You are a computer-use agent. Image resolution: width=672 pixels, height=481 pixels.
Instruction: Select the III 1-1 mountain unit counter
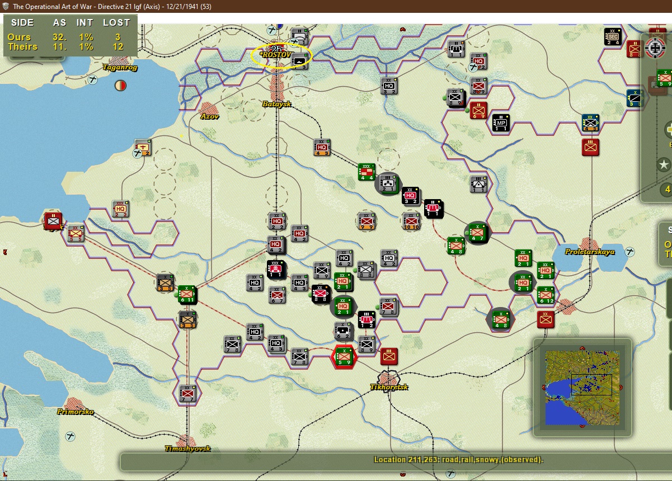[478, 183]
